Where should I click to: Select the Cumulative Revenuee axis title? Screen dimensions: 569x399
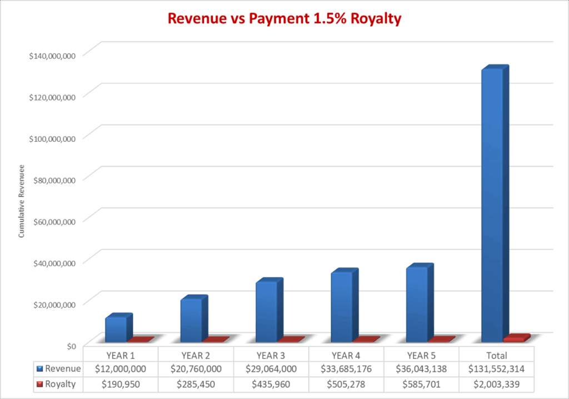point(21,201)
